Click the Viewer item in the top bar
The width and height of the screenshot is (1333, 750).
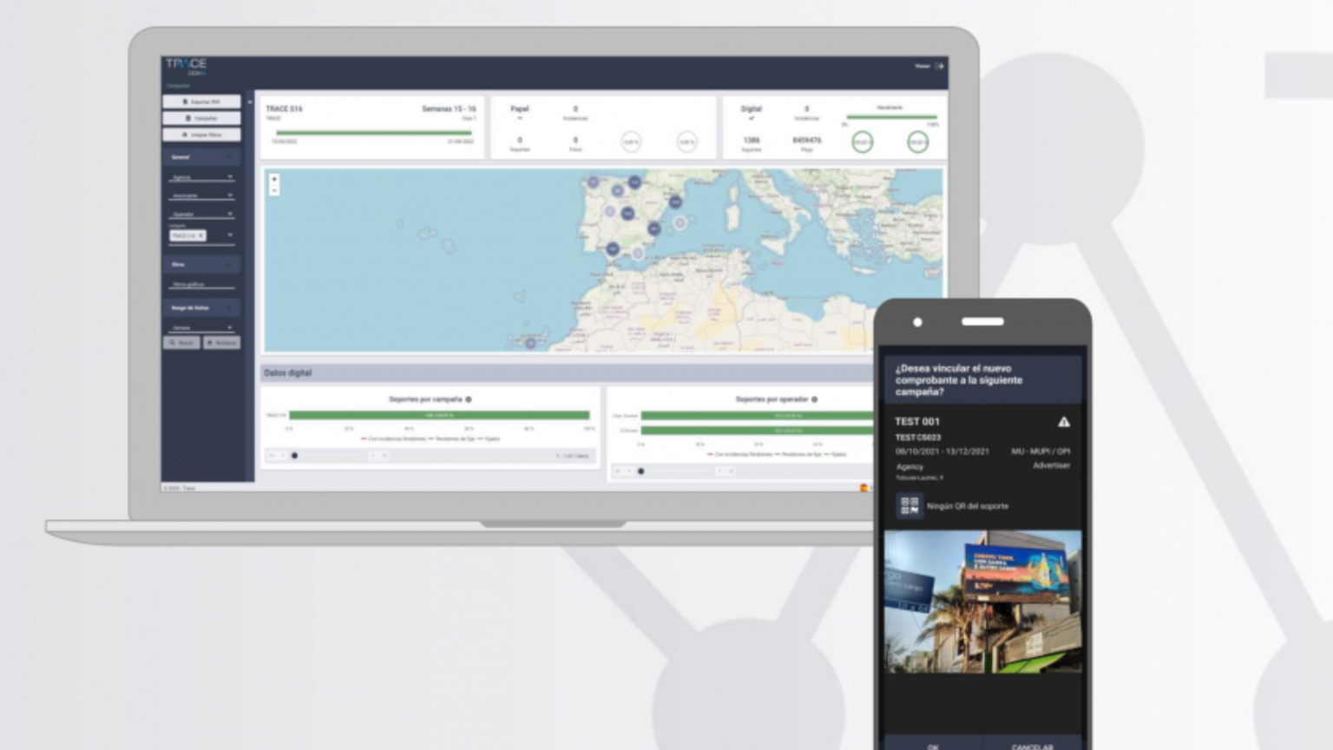(922, 65)
